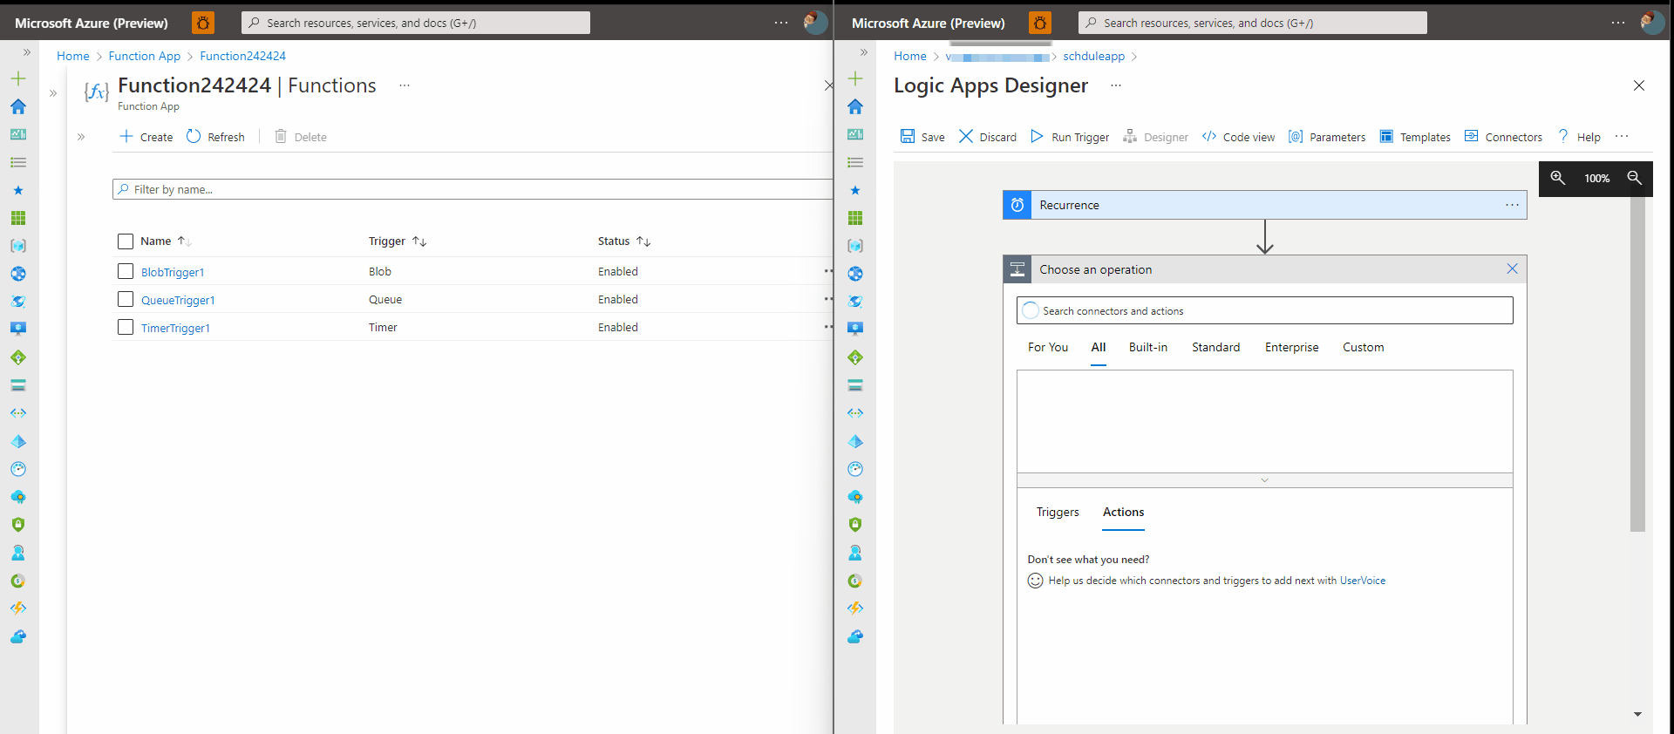The width and height of the screenshot is (1674, 734).
Task: Go to Function App breadcrumb link
Action: click(145, 56)
